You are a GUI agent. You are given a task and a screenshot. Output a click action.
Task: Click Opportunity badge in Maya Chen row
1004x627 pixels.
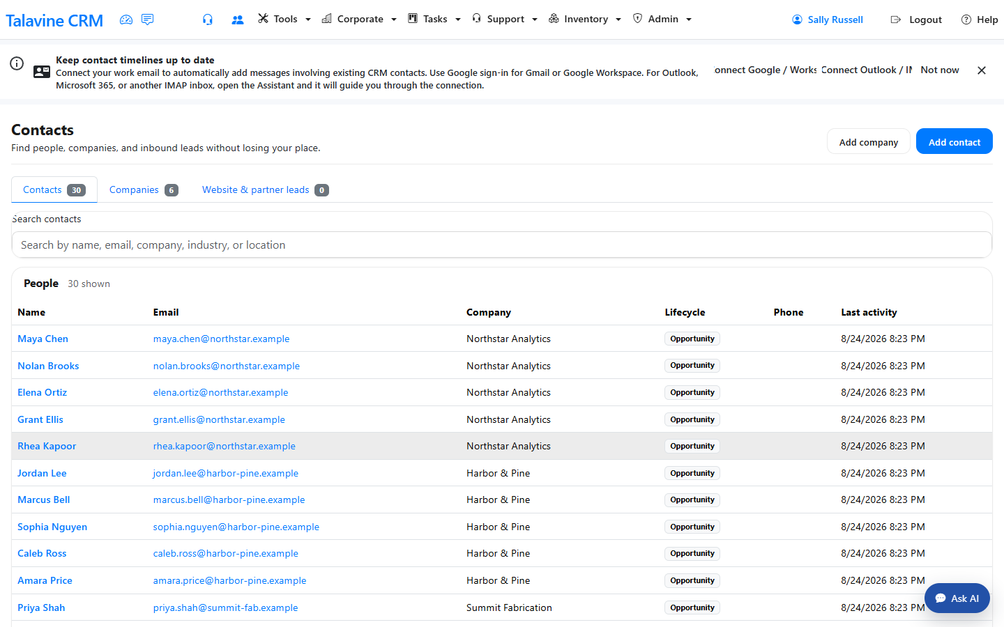tap(692, 339)
